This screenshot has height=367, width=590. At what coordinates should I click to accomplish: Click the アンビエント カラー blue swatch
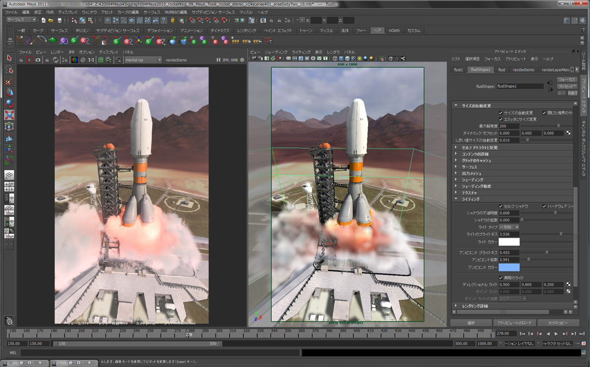click(x=509, y=267)
